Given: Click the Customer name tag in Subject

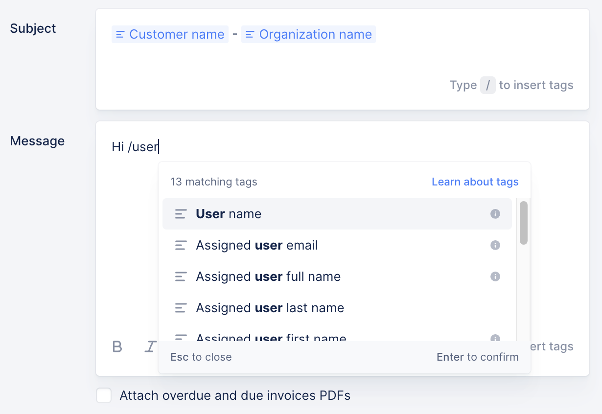Looking at the screenshot, I should pos(176,35).
